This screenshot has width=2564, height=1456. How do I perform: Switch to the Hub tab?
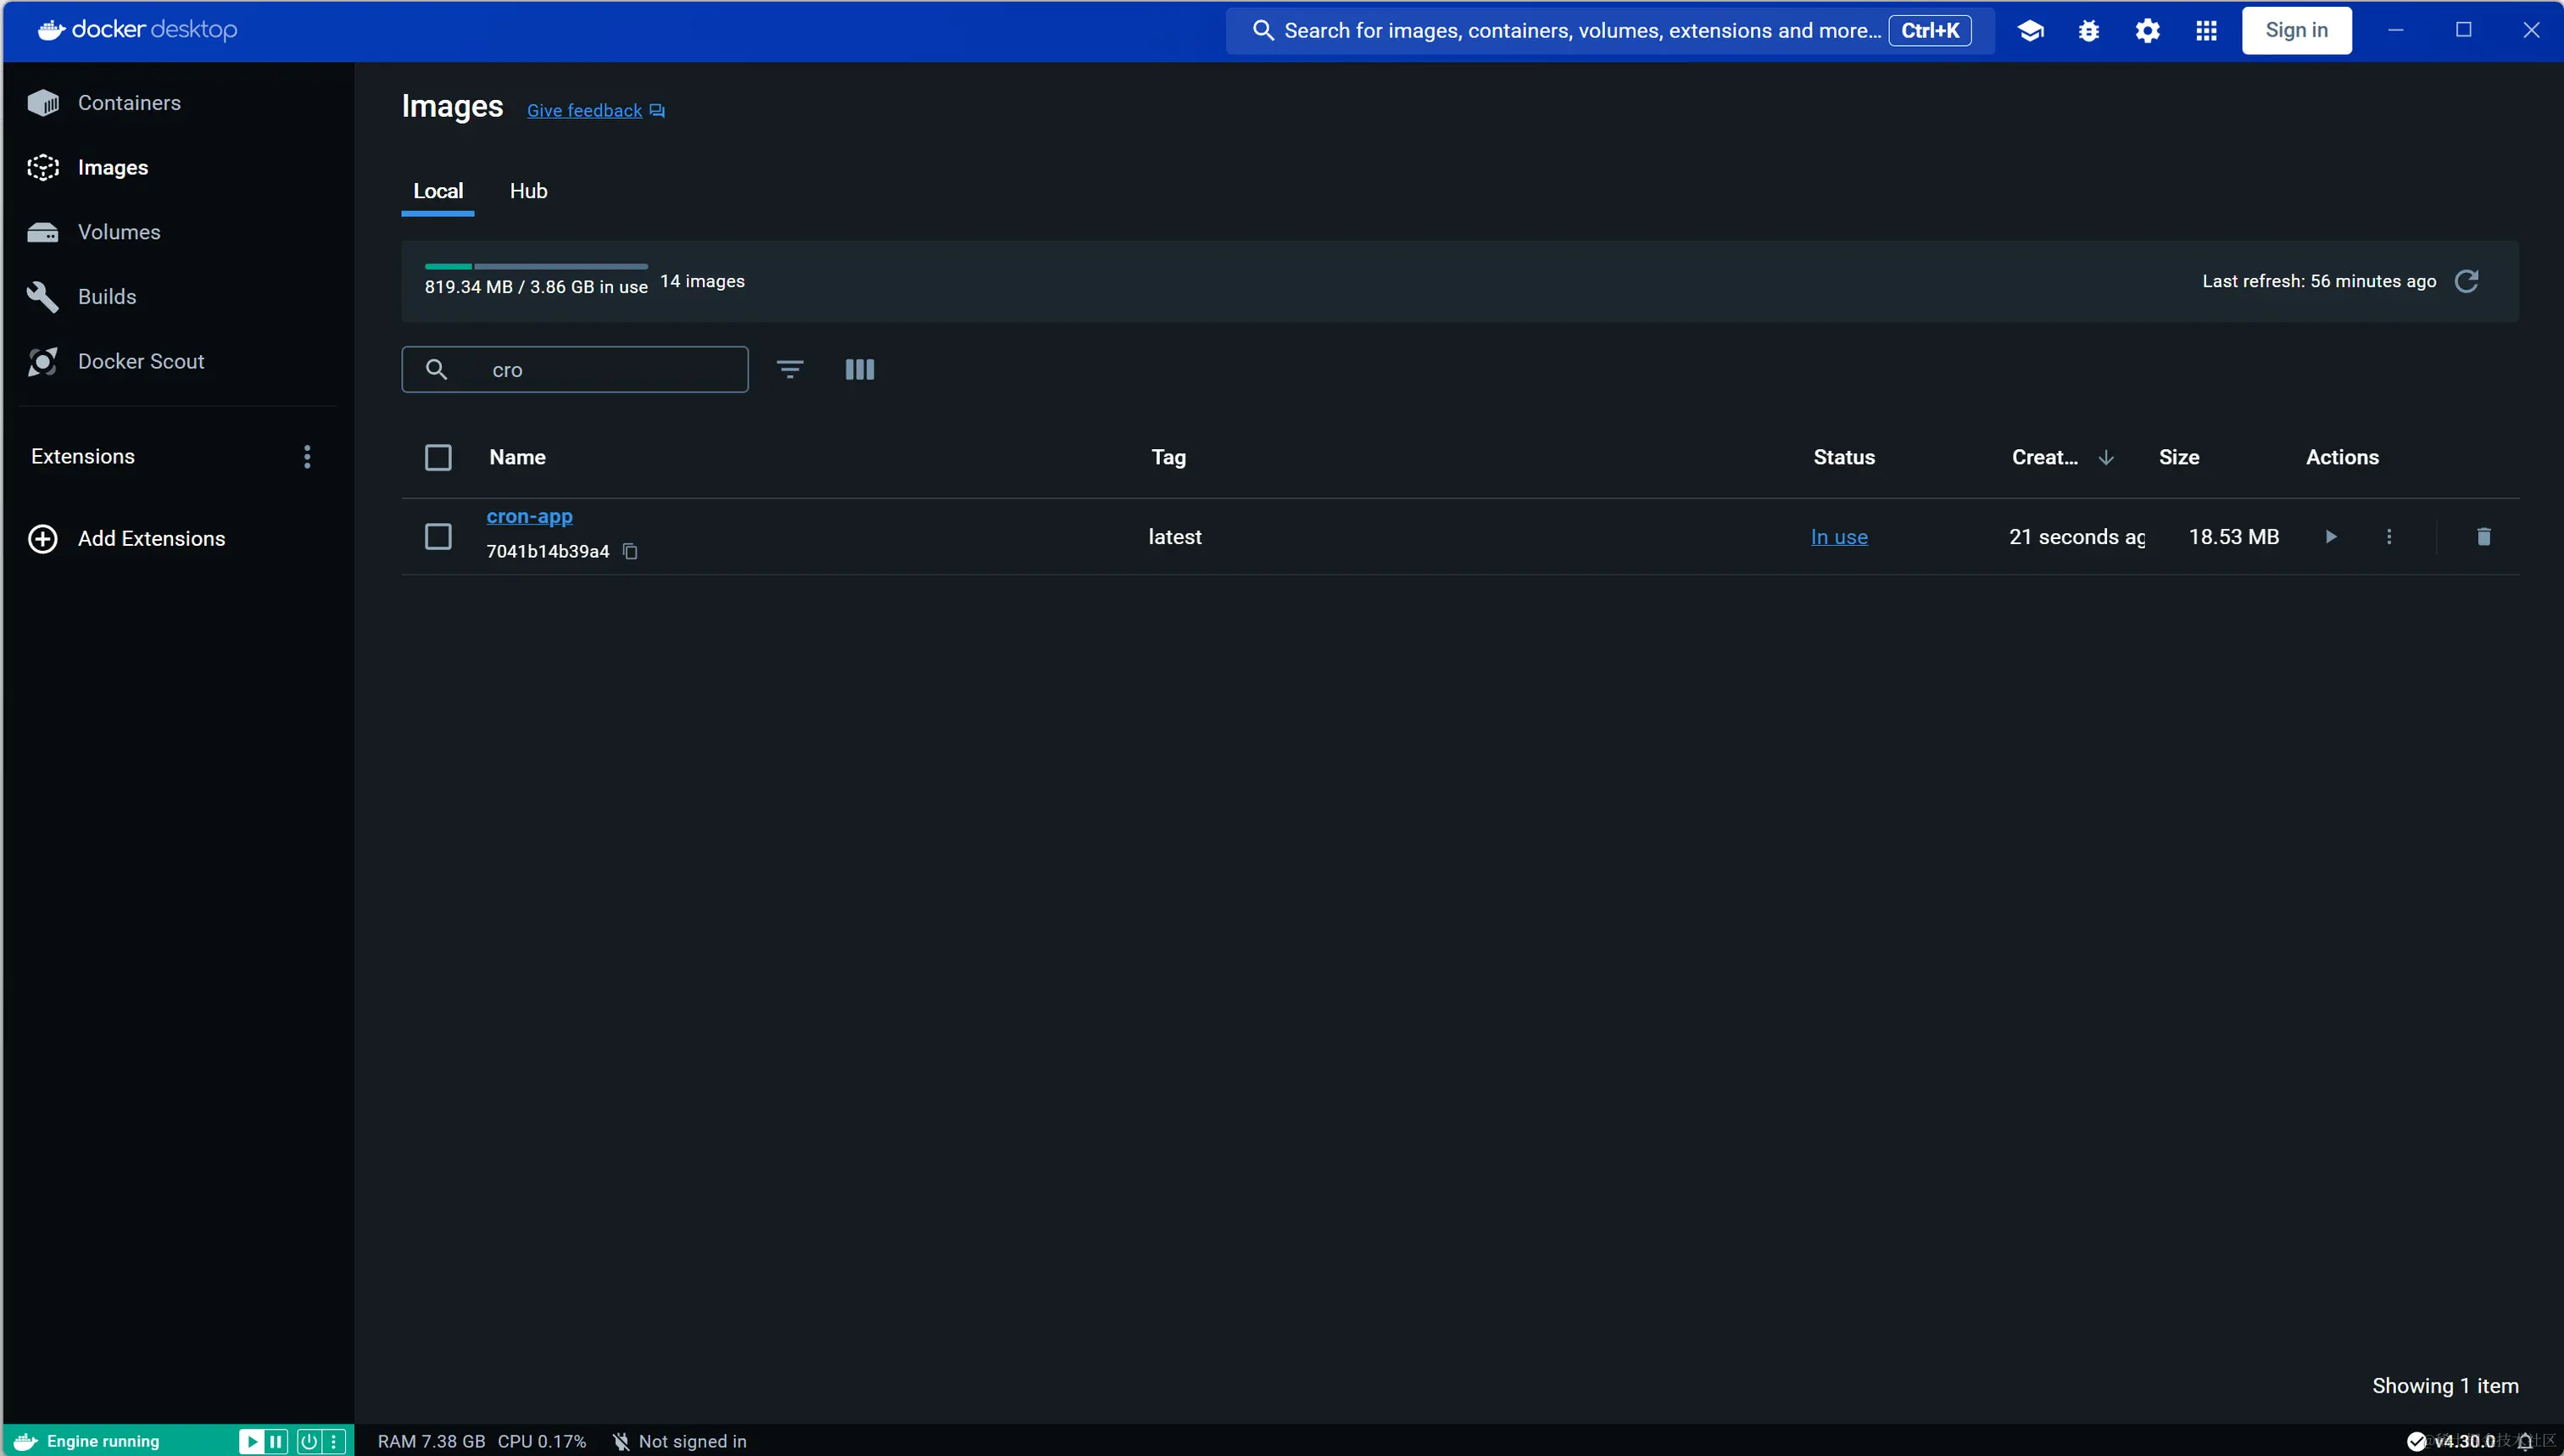[x=528, y=191]
